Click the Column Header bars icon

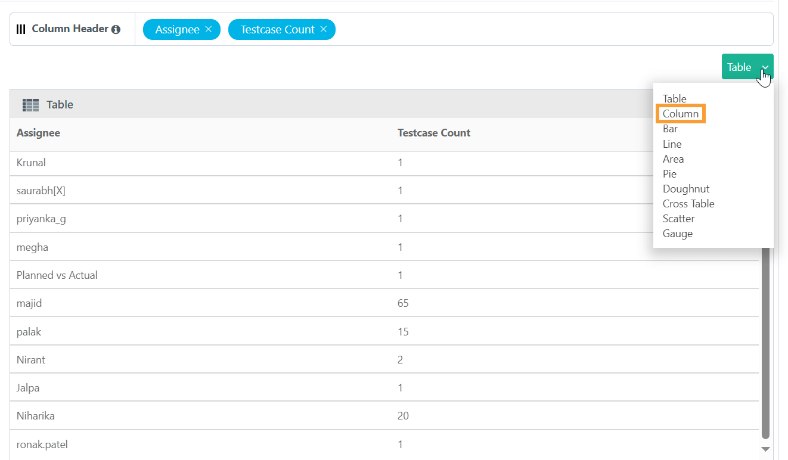tap(21, 29)
